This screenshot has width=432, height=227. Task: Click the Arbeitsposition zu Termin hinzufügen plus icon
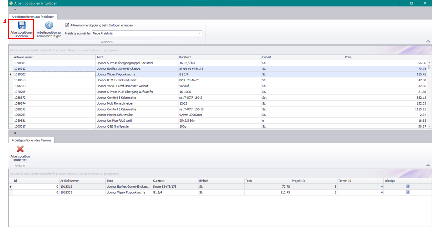pos(49,25)
